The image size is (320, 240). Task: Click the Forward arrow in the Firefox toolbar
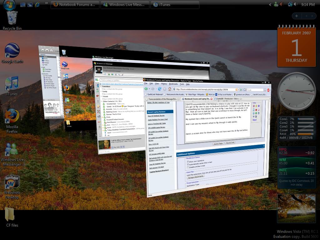point(152,89)
